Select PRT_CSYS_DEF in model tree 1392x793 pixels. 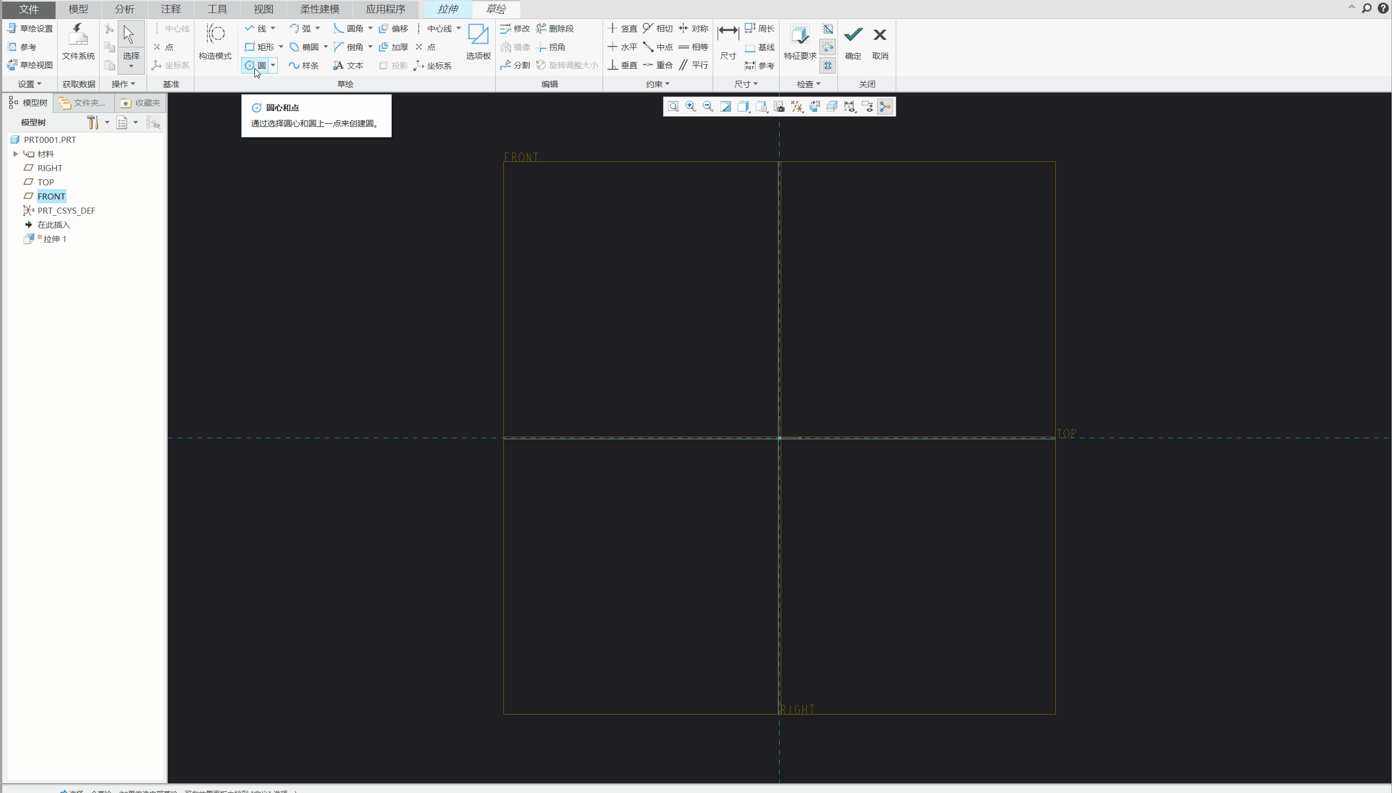66,210
